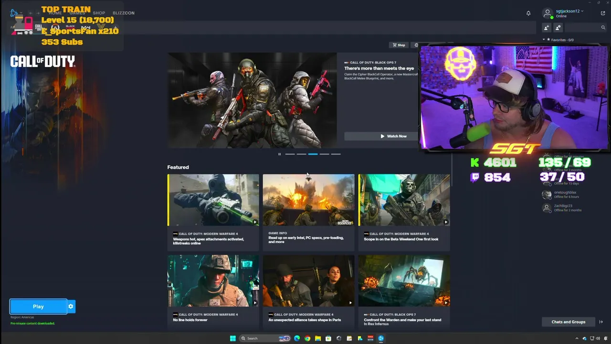Launch Google Chrome from the taskbar
The height and width of the screenshot is (344, 611).
(x=307, y=338)
